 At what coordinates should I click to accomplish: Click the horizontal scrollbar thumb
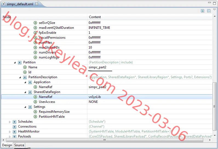[104, 140]
